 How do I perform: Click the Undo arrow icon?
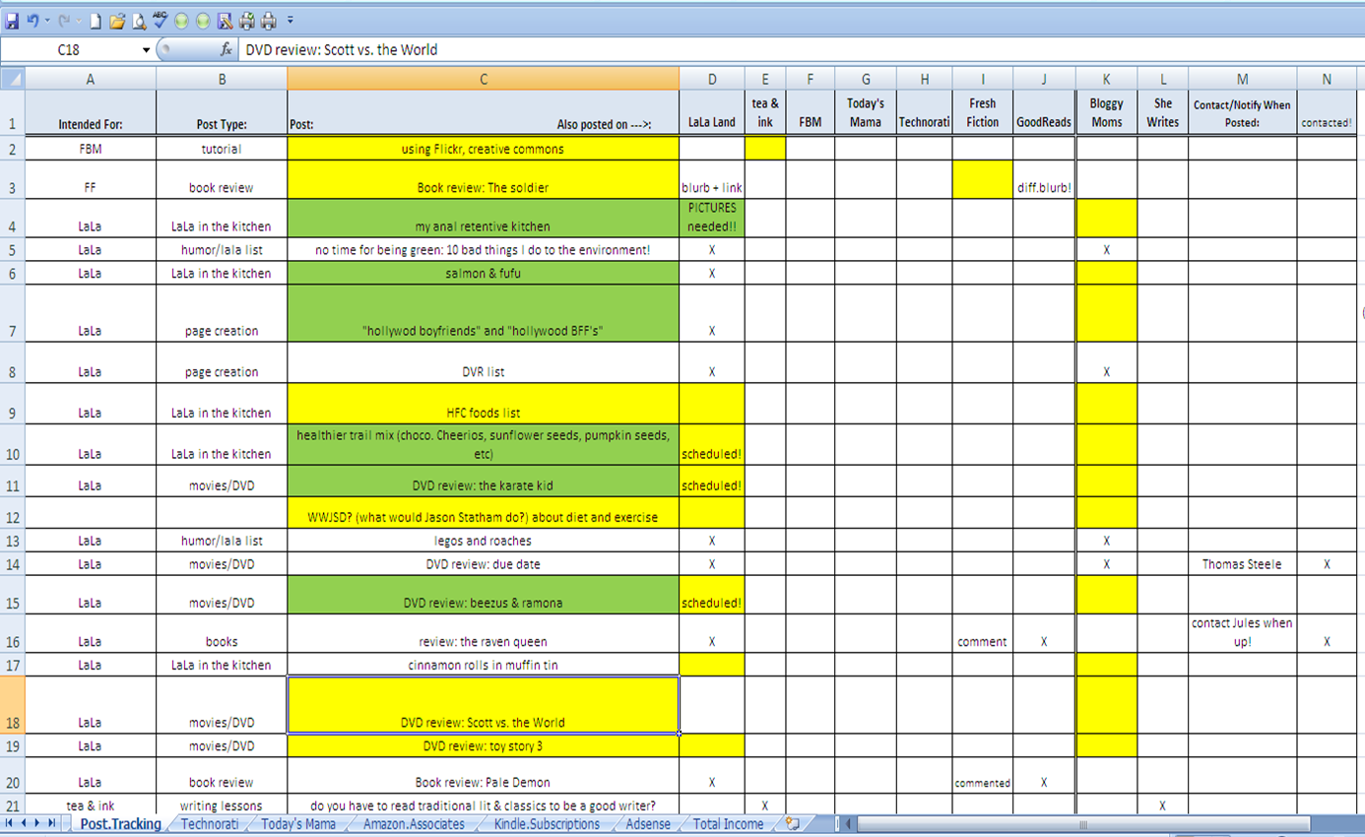33,21
